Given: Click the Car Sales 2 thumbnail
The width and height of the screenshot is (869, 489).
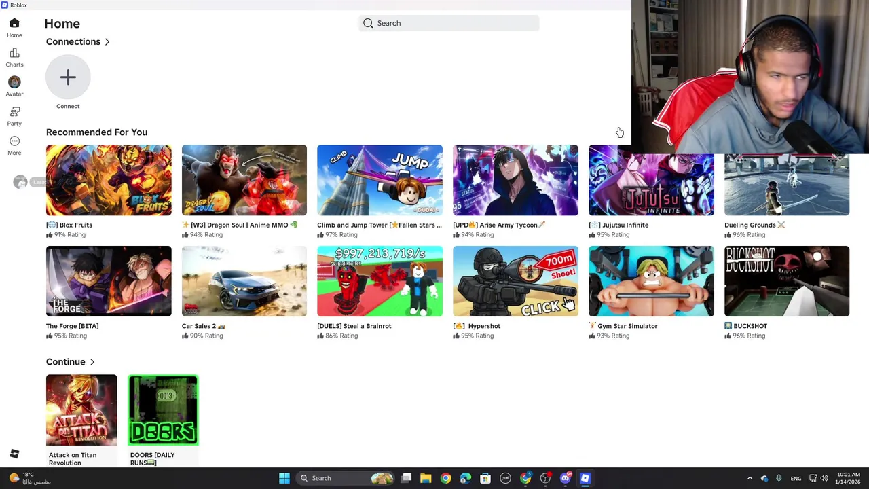Looking at the screenshot, I should click(244, 281).
